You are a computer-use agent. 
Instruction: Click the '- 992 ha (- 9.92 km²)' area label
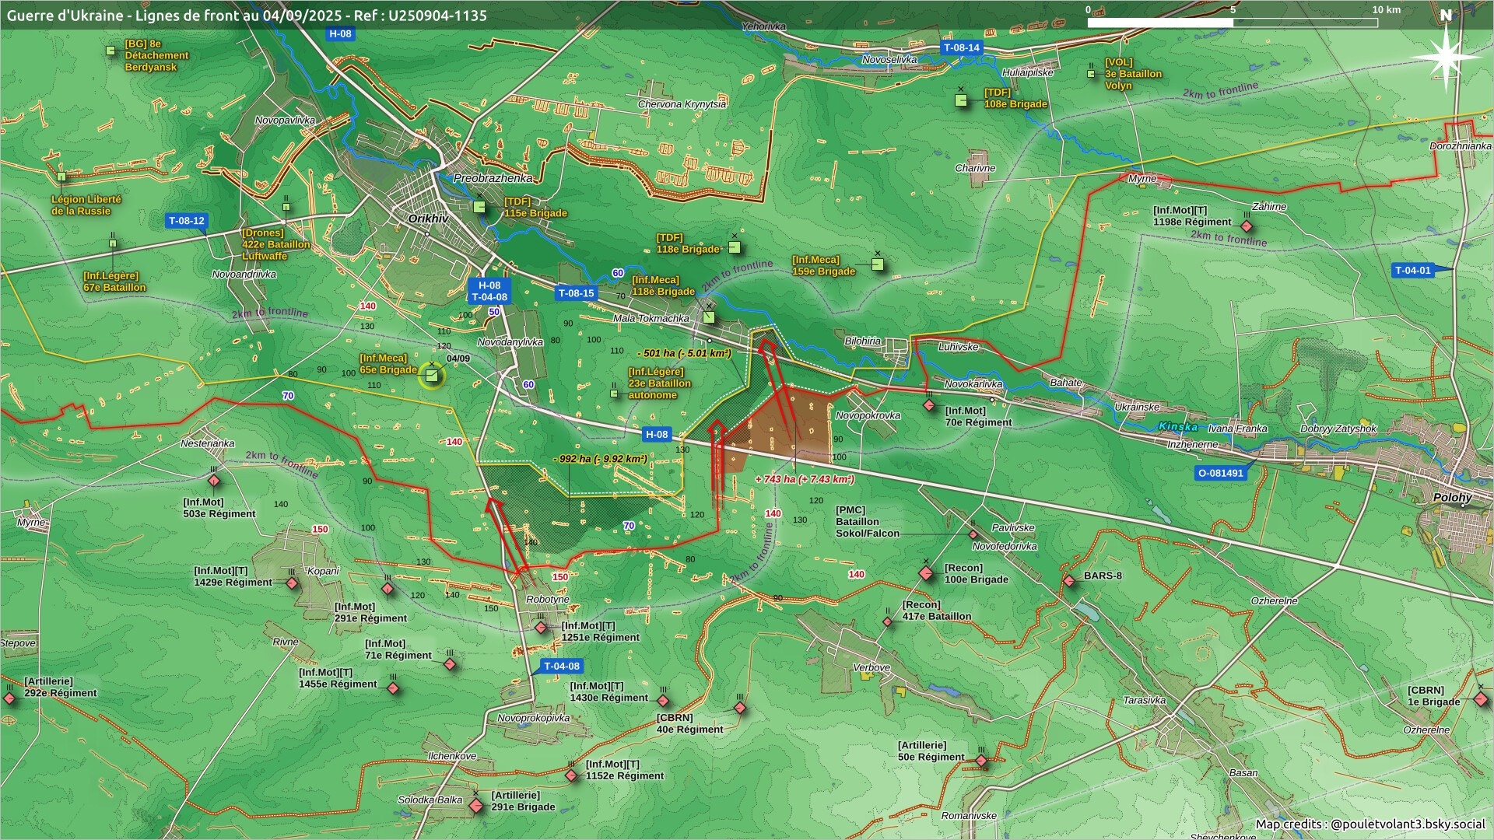coord(600,459)
